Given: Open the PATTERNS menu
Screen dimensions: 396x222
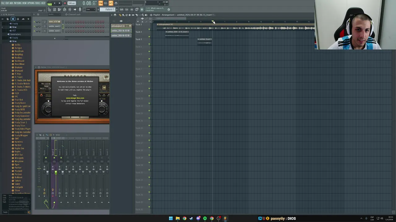Looking at the screenshot, I should (x=18, y=3).
